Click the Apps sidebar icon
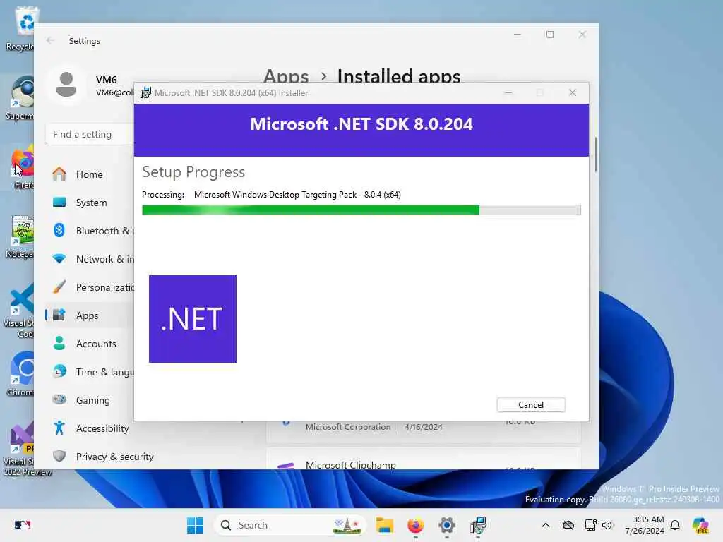This screenshot has width=723, height=542. (x=59, y=315)
